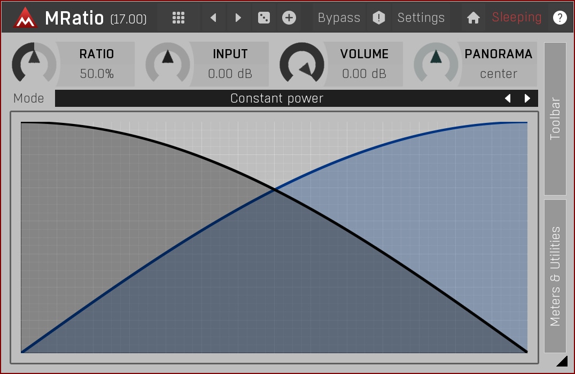
Task: Click the exclamation panic icon
Action: pos(379,18)
